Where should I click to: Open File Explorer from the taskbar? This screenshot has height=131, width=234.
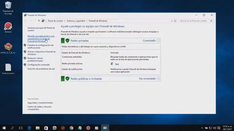[x=38, y=128]
